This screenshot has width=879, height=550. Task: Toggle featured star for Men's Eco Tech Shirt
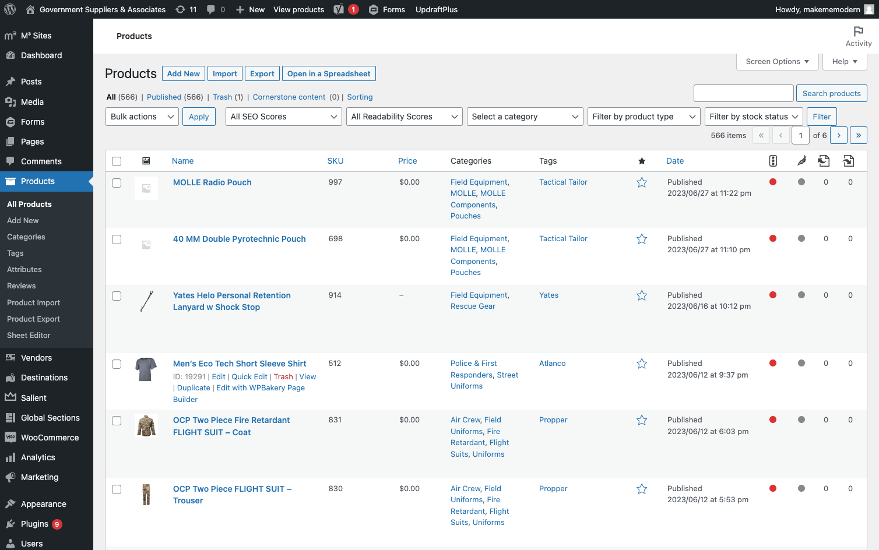pos(642,364)
